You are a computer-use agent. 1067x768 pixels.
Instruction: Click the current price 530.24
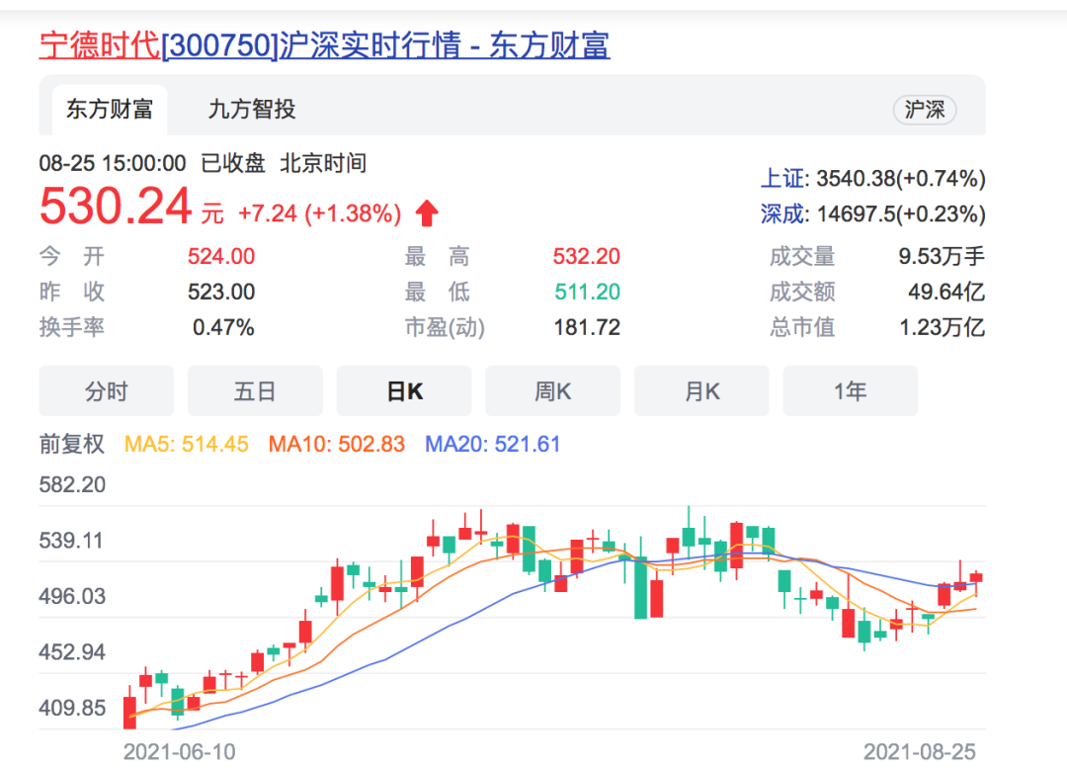tap(116, 208)
